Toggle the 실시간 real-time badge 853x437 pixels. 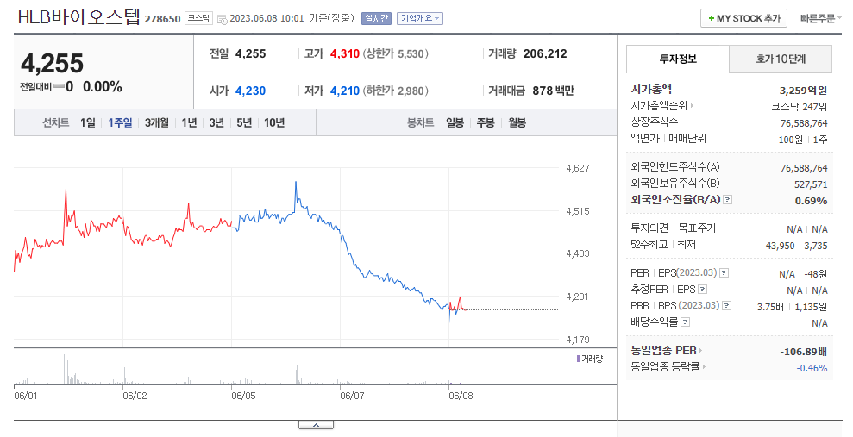[x=376, y=18]
